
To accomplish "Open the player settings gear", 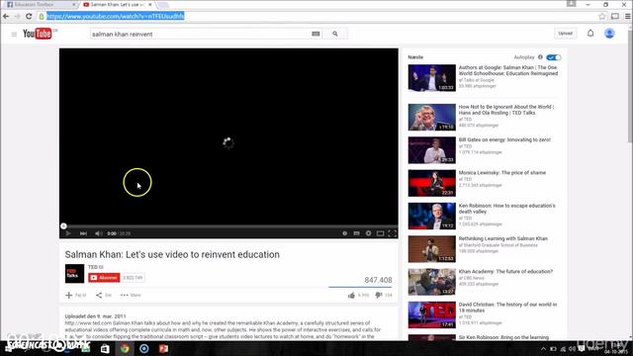I will (x=368, y=233).
